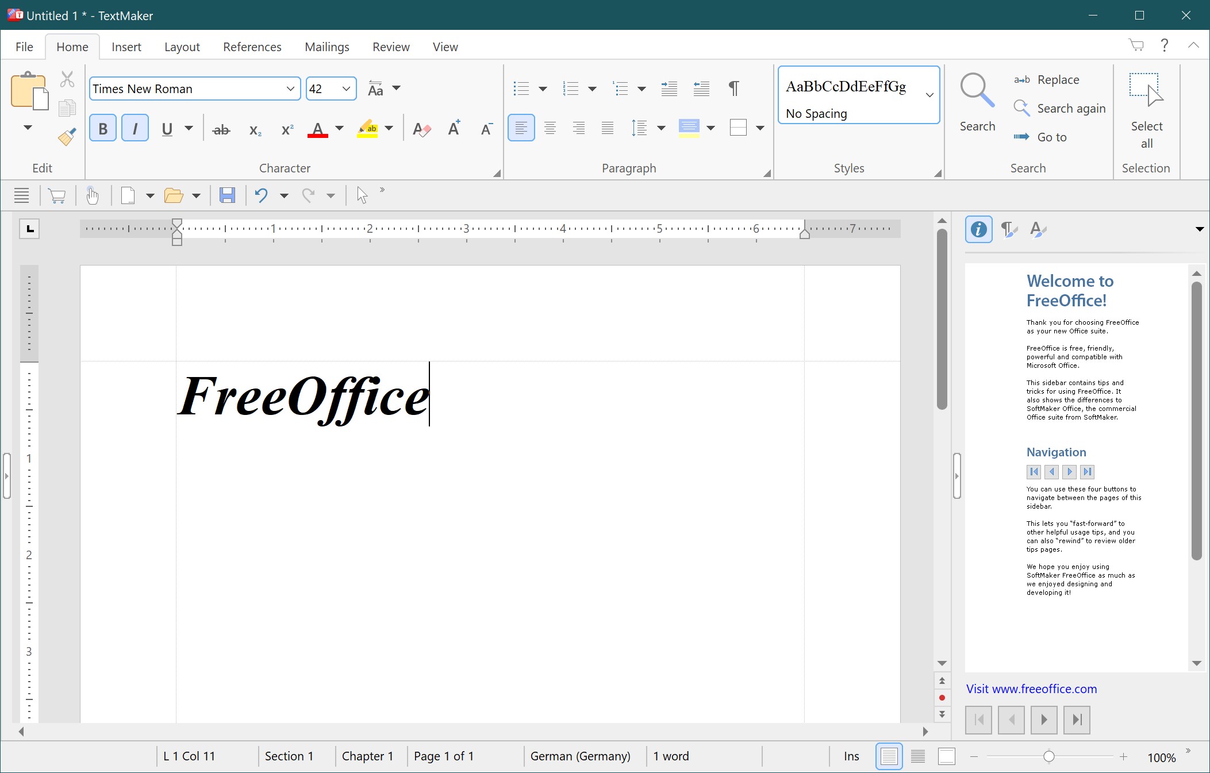Expand the underline style dropdown arrow
This screenshot has height=773, width=1210.
(x=189, y=128)
